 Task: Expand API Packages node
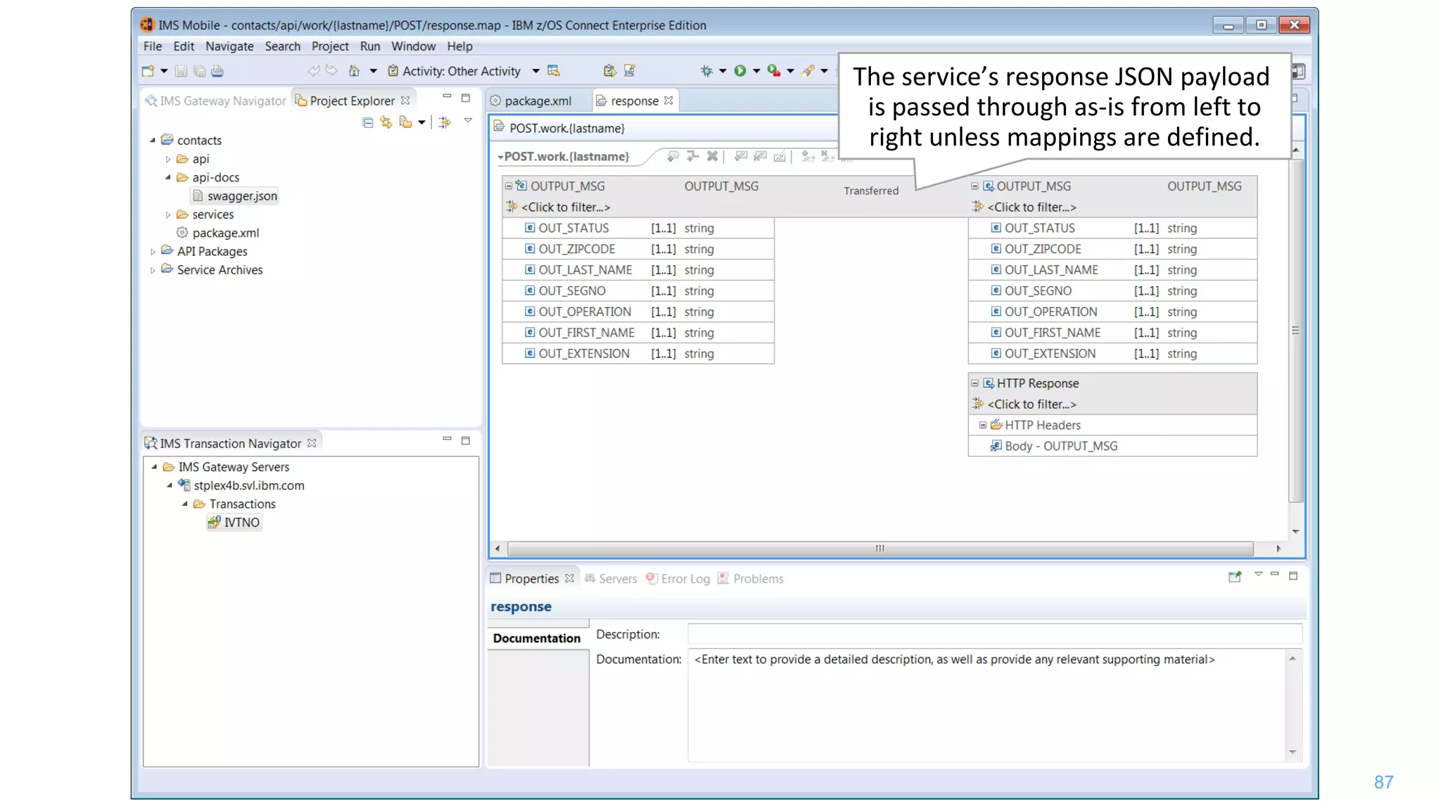coord(153,252)
